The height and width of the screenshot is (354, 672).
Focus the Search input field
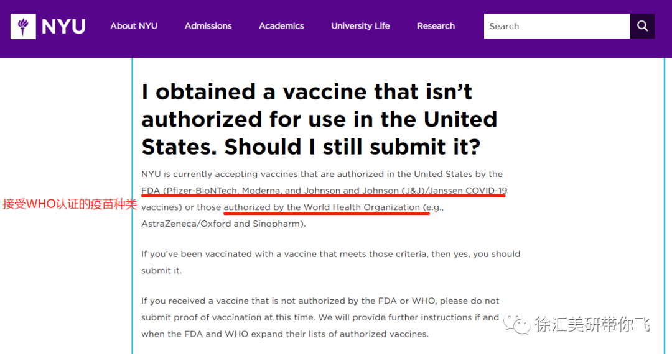pyautogui.click(x=556, y=27)
